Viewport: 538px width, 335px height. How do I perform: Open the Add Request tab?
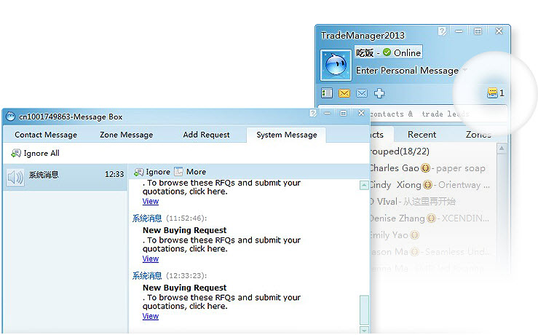206,135
